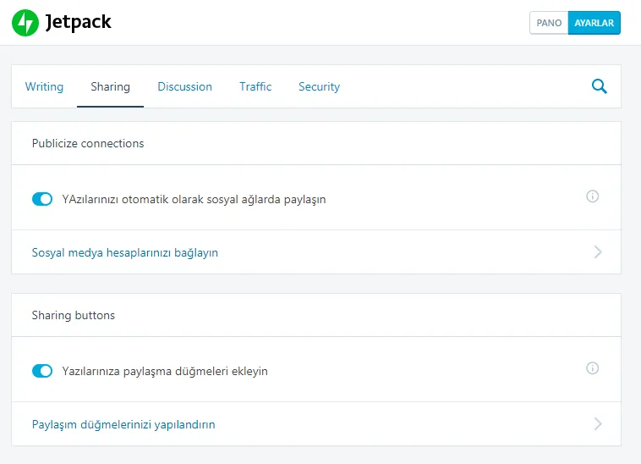Switch to the Writing tab
The height and width of the screenshot is (464, 641).
click(44, 86)
